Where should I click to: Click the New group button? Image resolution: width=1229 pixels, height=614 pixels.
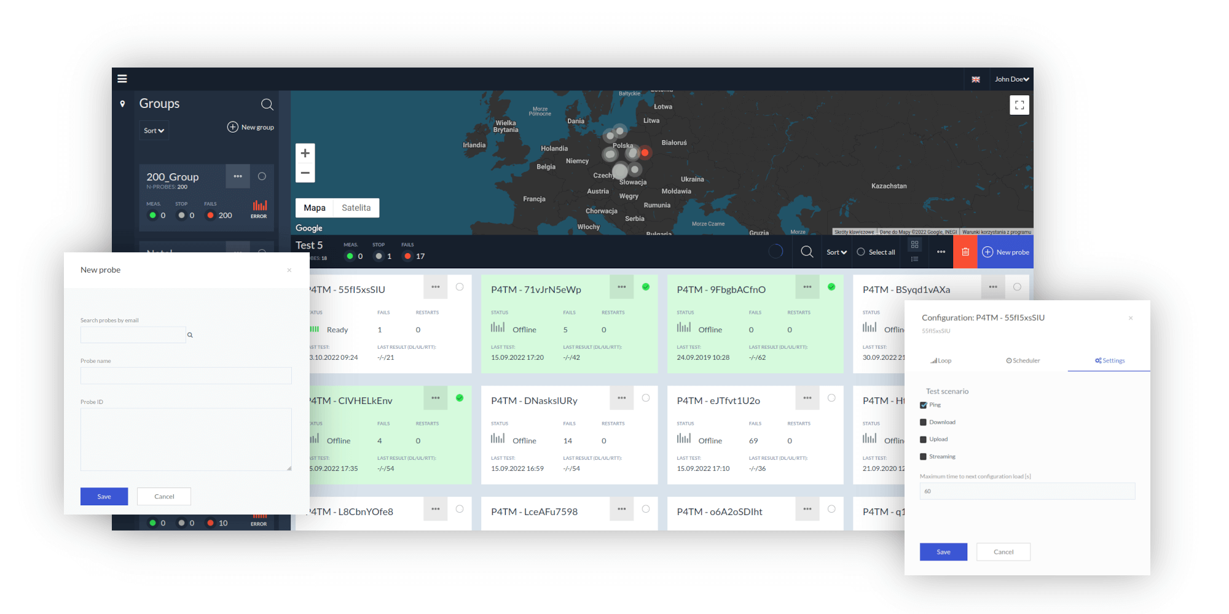coord(251,127)
